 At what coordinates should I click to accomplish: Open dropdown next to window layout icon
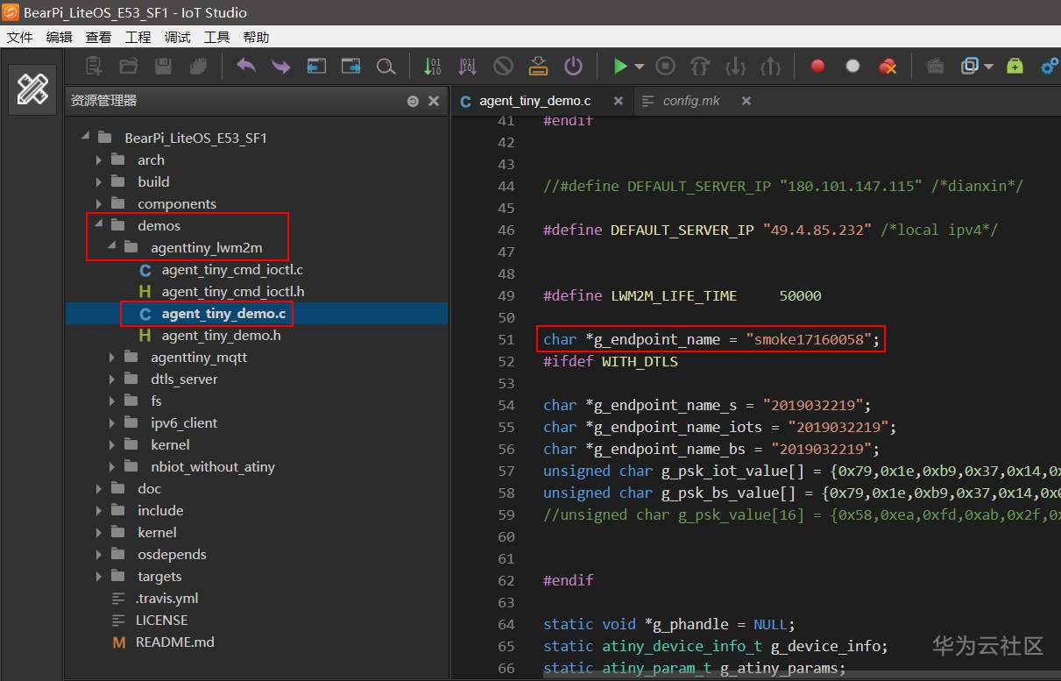click(989, 67)
